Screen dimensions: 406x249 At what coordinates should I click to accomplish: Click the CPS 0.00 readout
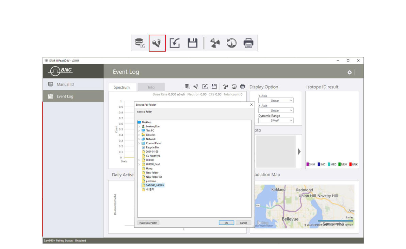point(215,94)
